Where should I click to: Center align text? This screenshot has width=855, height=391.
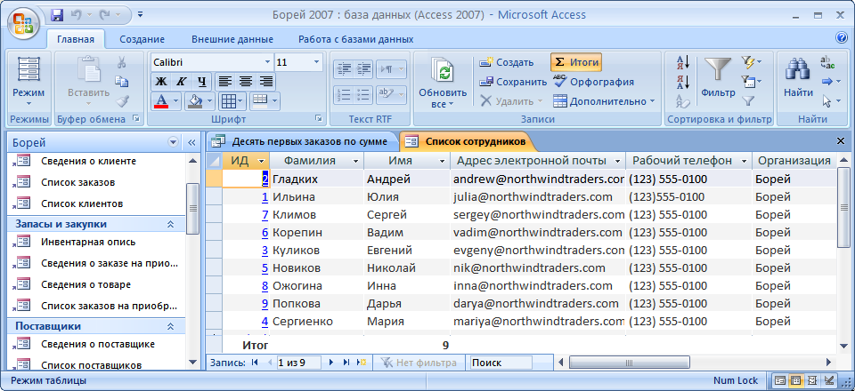click(246, 82)
